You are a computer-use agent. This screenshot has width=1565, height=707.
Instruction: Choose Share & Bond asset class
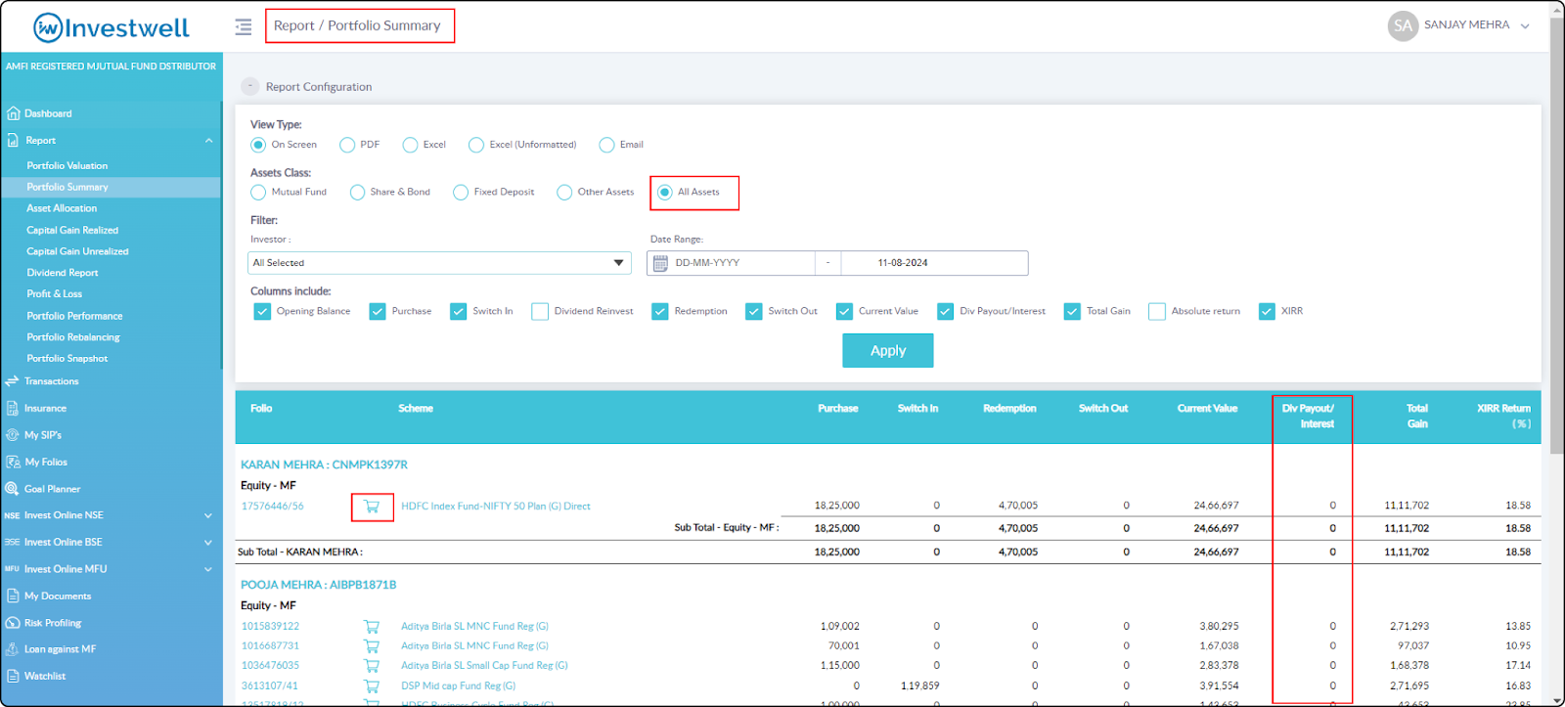coord(357,193)
